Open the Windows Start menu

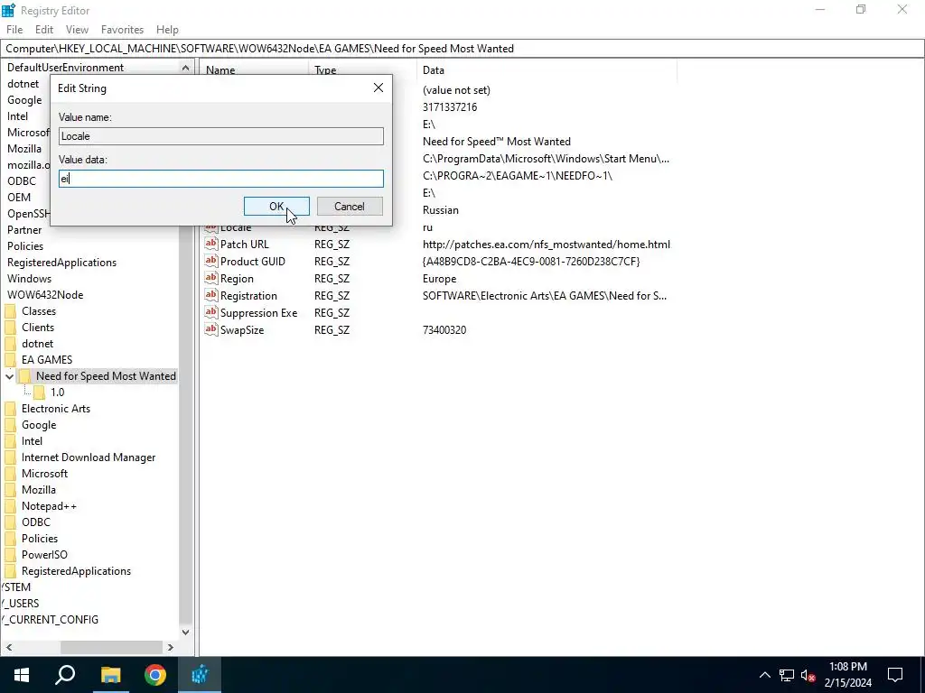click(22, 675)
